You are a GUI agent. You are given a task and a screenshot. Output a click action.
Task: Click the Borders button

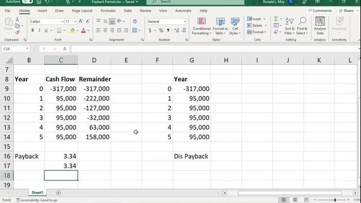pos(59,30)
